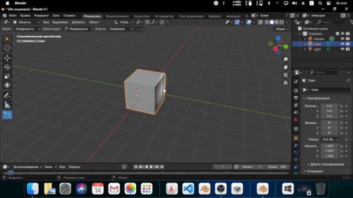Click the viewport pan hand icon
Screen dimensions: 353x198
point(286,67)
